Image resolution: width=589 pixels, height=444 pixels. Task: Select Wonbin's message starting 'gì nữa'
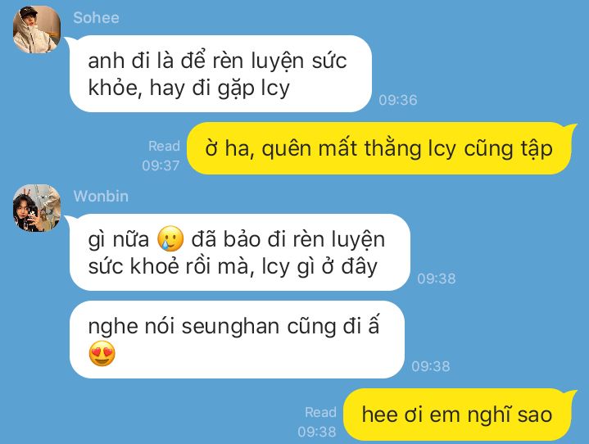pyautogui.click(x=240, y=252)
